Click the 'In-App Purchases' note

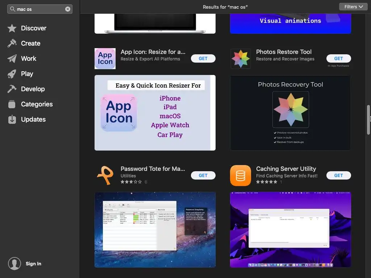[x=338, y=66]
